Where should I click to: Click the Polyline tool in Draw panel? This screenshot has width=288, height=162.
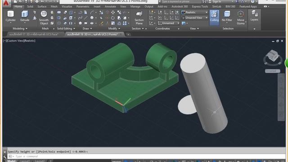pyautogui.click(x=80, y=12)
